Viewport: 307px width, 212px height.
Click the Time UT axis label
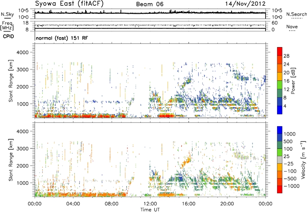(x=150, y=210)
